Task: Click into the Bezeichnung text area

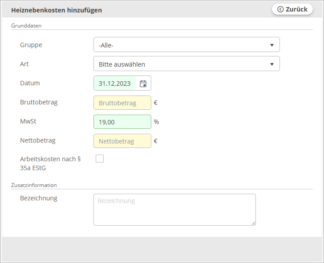Action: point(174,210)
